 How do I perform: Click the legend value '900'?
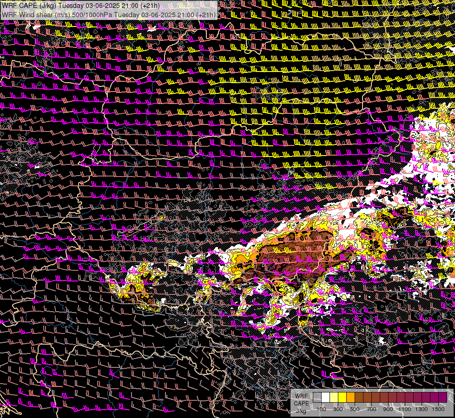tap(388, 409)
